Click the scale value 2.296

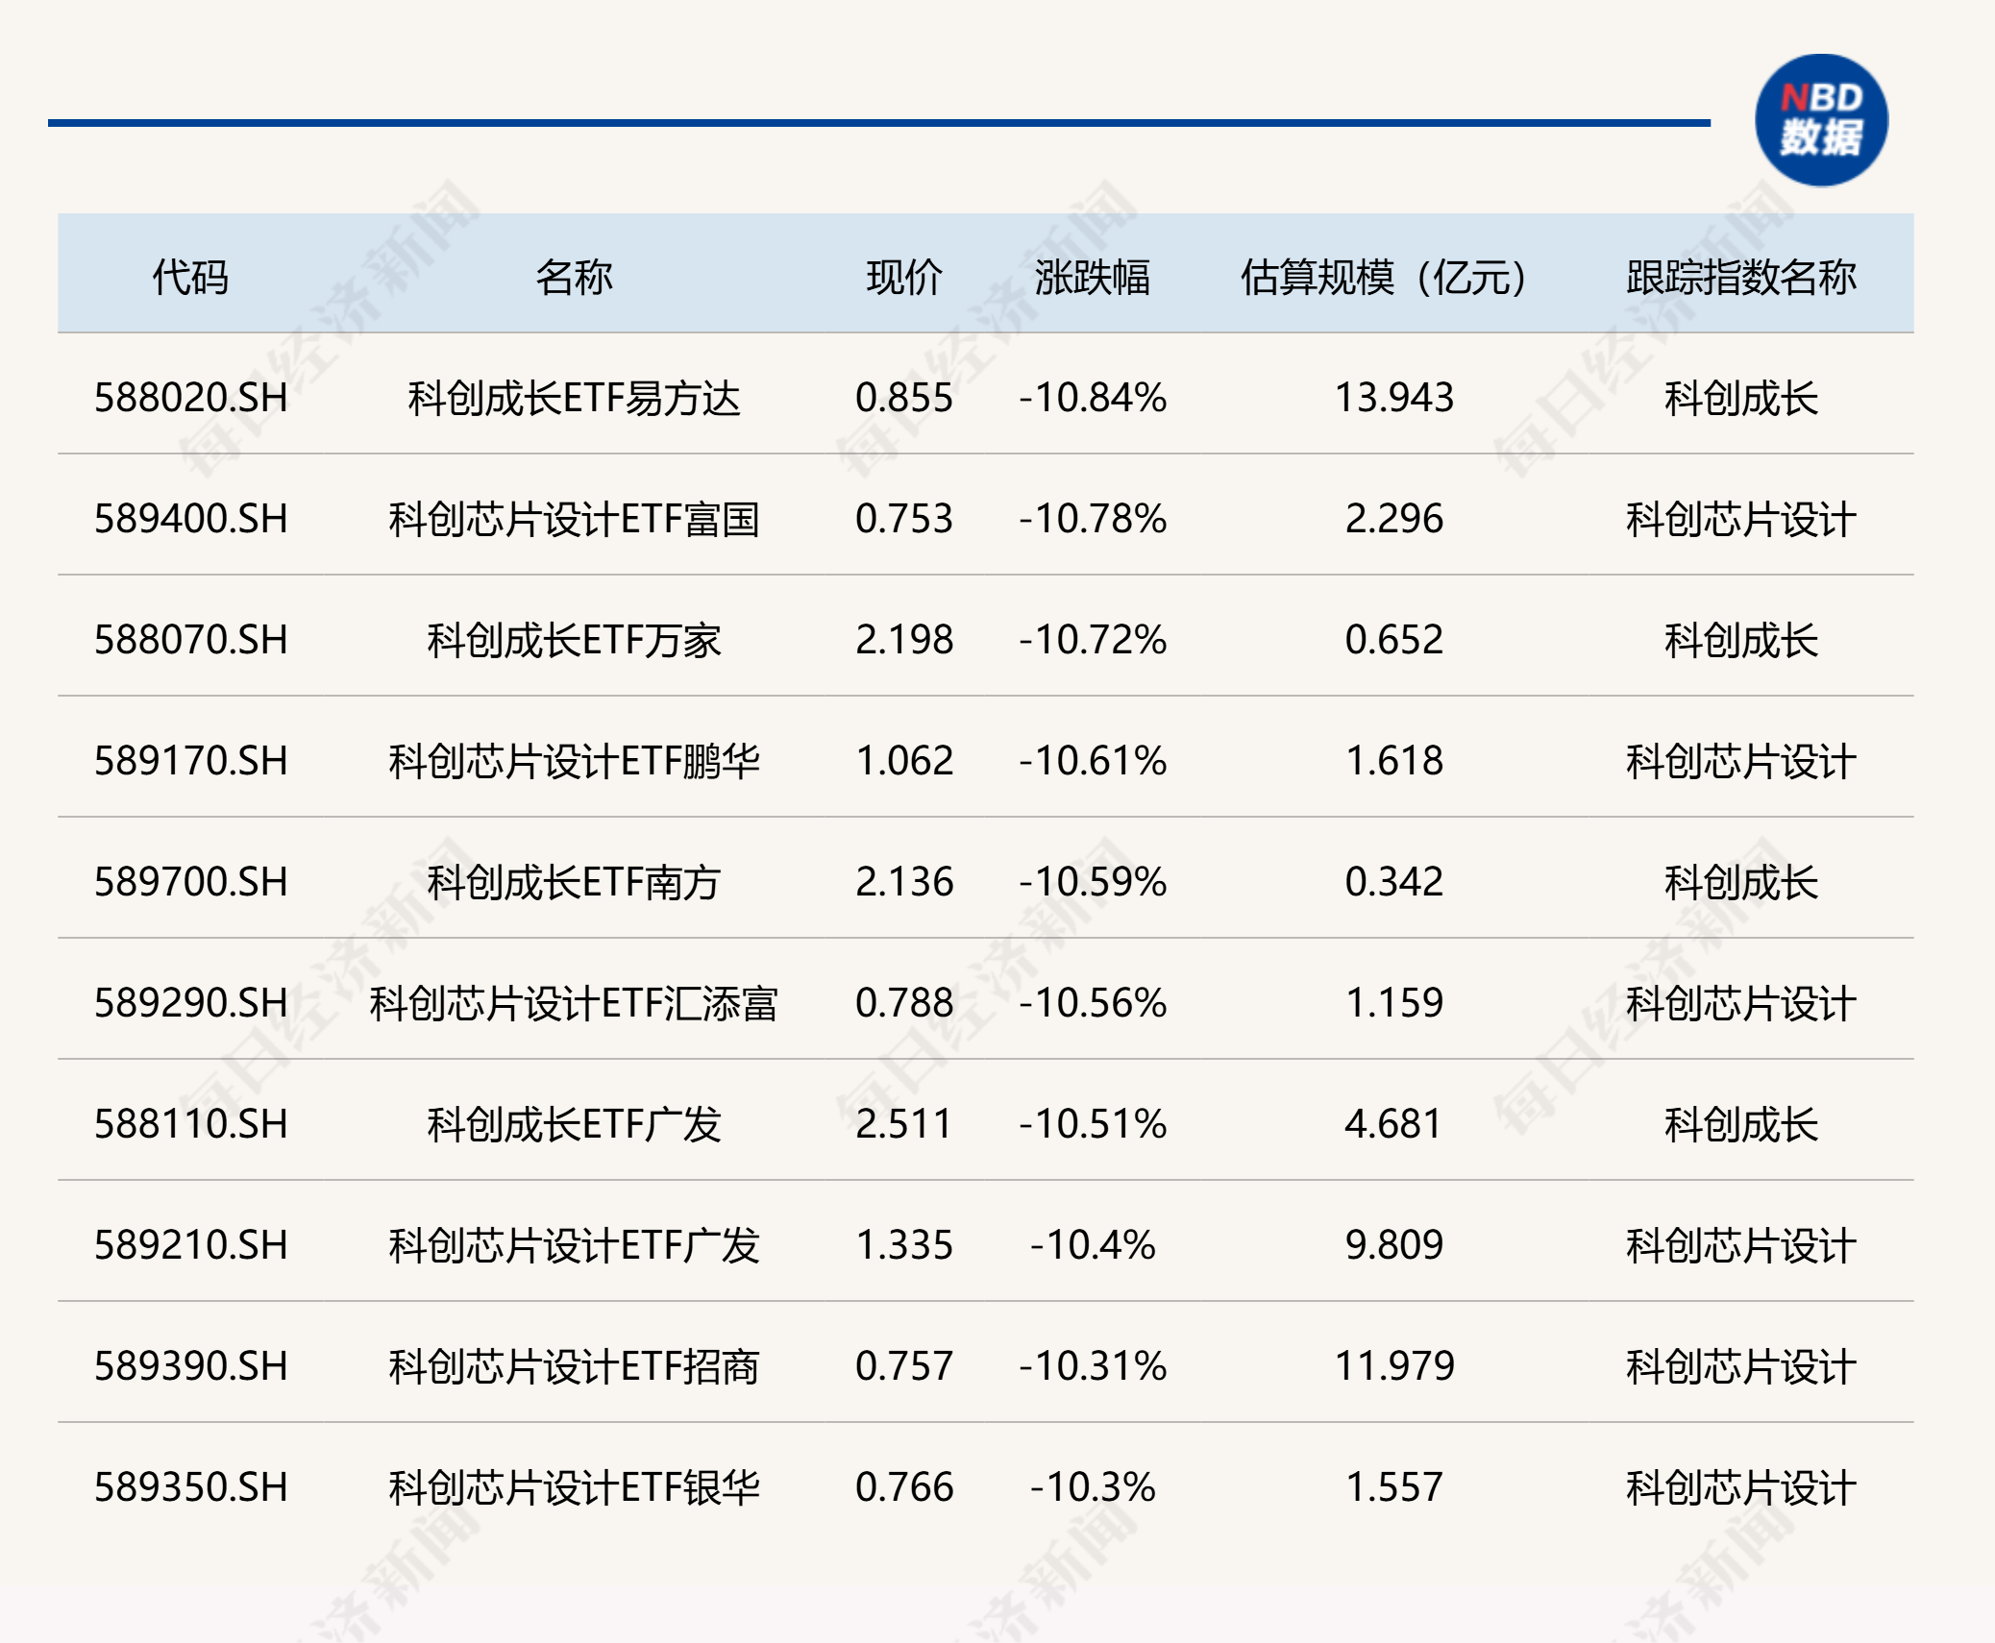click(1394, 519)
